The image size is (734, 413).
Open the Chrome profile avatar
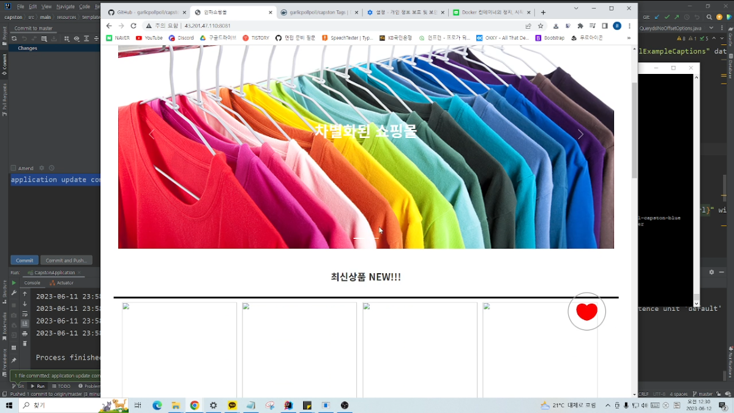point(617,26)
